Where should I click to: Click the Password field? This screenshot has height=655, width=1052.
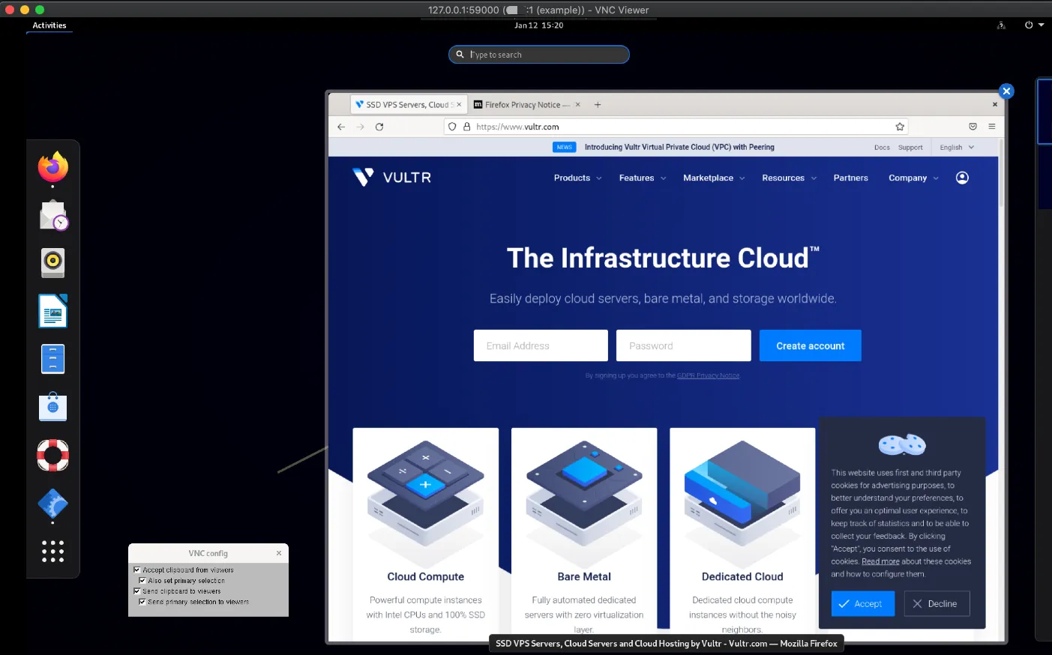[683, 345]
